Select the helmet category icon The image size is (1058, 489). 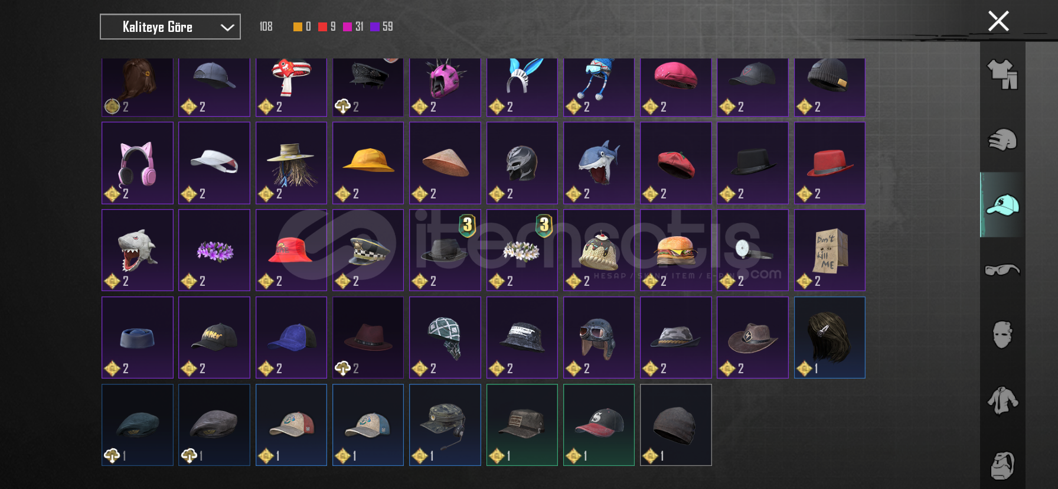pos(1003,140)
